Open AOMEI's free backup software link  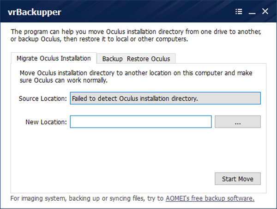click(x=210, y=198)
